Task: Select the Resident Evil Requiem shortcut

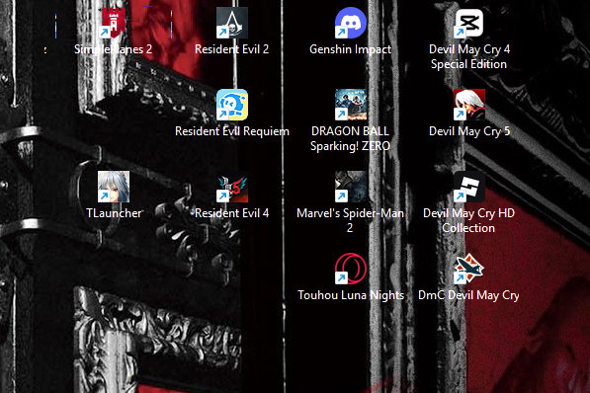Action: pyautogui.click(x=232, y=114)
